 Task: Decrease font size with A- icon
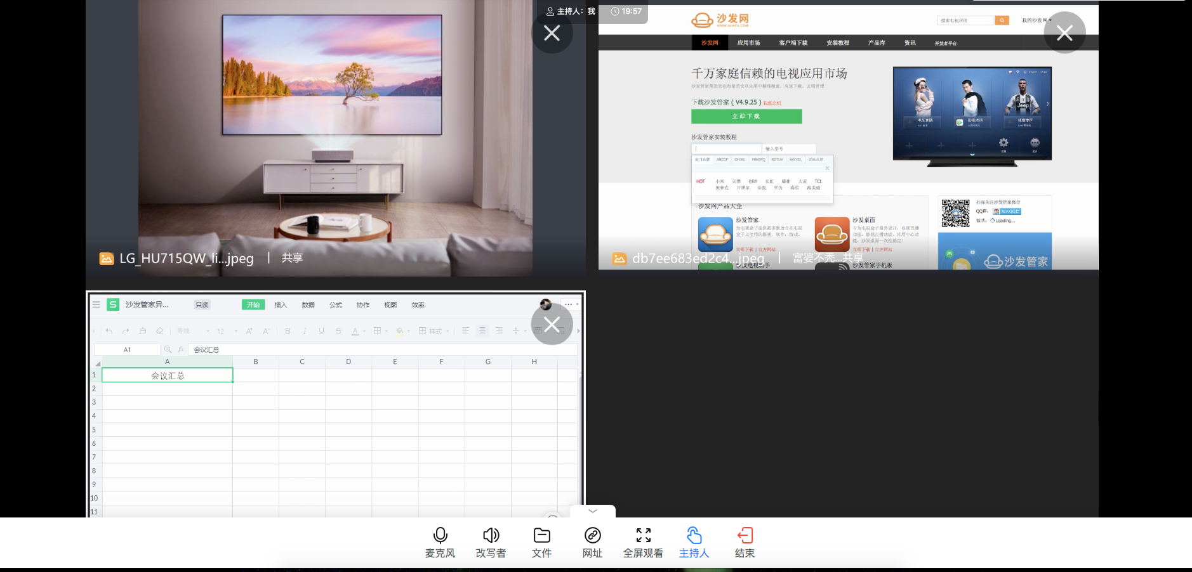pos(266,331)
